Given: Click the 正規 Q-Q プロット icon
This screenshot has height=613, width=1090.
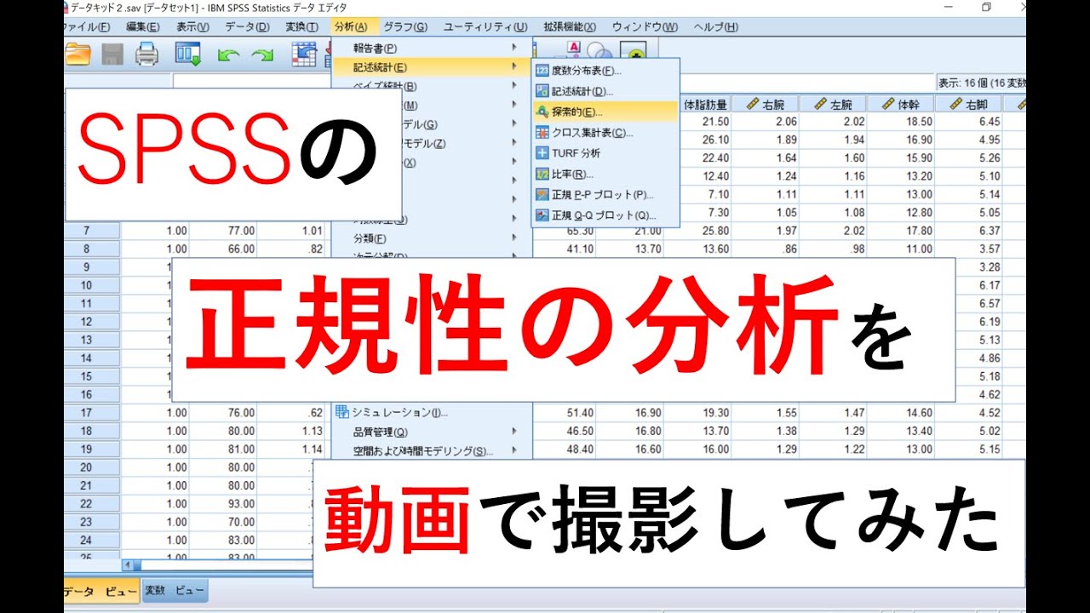Looking at the screenshot, I should pos(542,215).
